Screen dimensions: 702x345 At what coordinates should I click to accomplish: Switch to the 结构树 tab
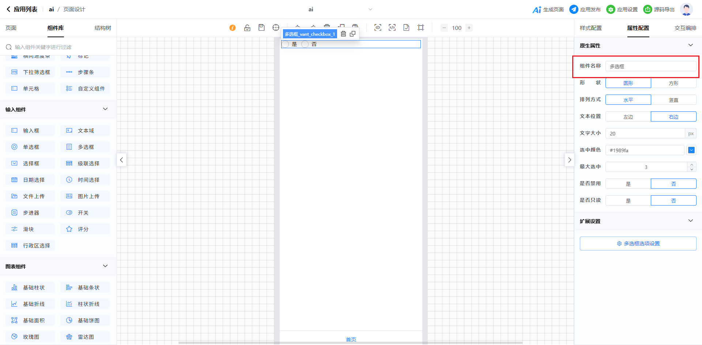point(103,28)
